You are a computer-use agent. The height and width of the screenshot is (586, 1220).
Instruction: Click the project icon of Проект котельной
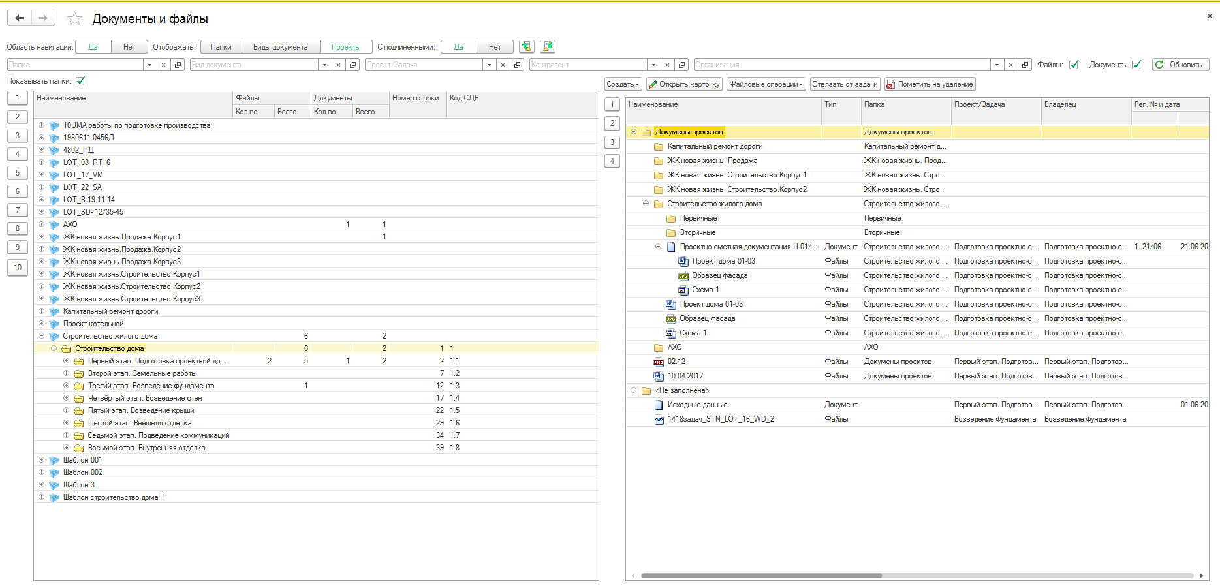(x=54, y=324)
